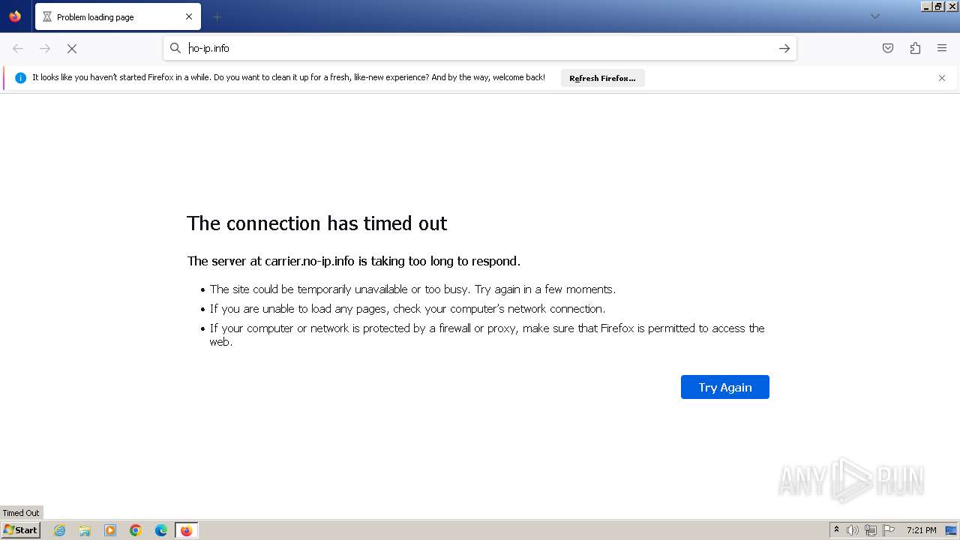This screenshot has height=540, width=960.
Task: Dismiss the Firefox refresh notification bar
Action: click(x=942, y=78)
